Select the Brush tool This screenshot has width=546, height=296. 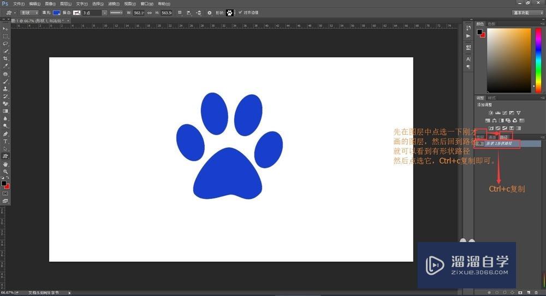click(5, 81)
